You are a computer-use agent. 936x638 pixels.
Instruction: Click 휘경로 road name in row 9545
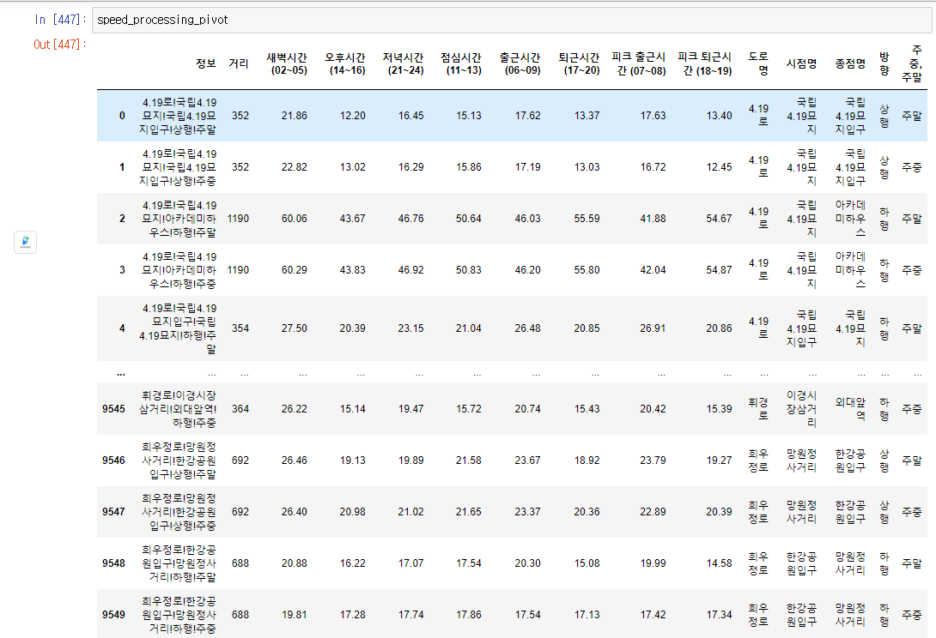tap(759, 408)
